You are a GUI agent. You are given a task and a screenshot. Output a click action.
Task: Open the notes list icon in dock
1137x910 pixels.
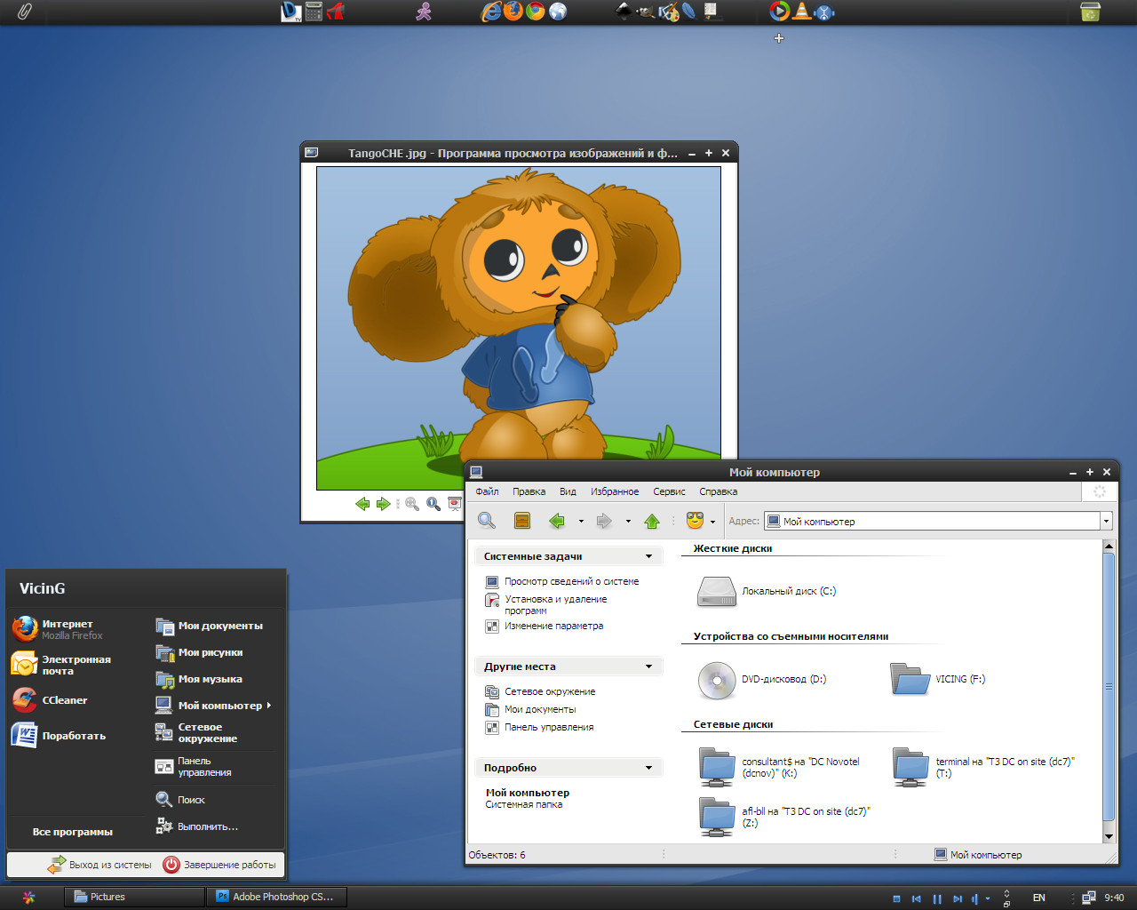tap(712, 12)
